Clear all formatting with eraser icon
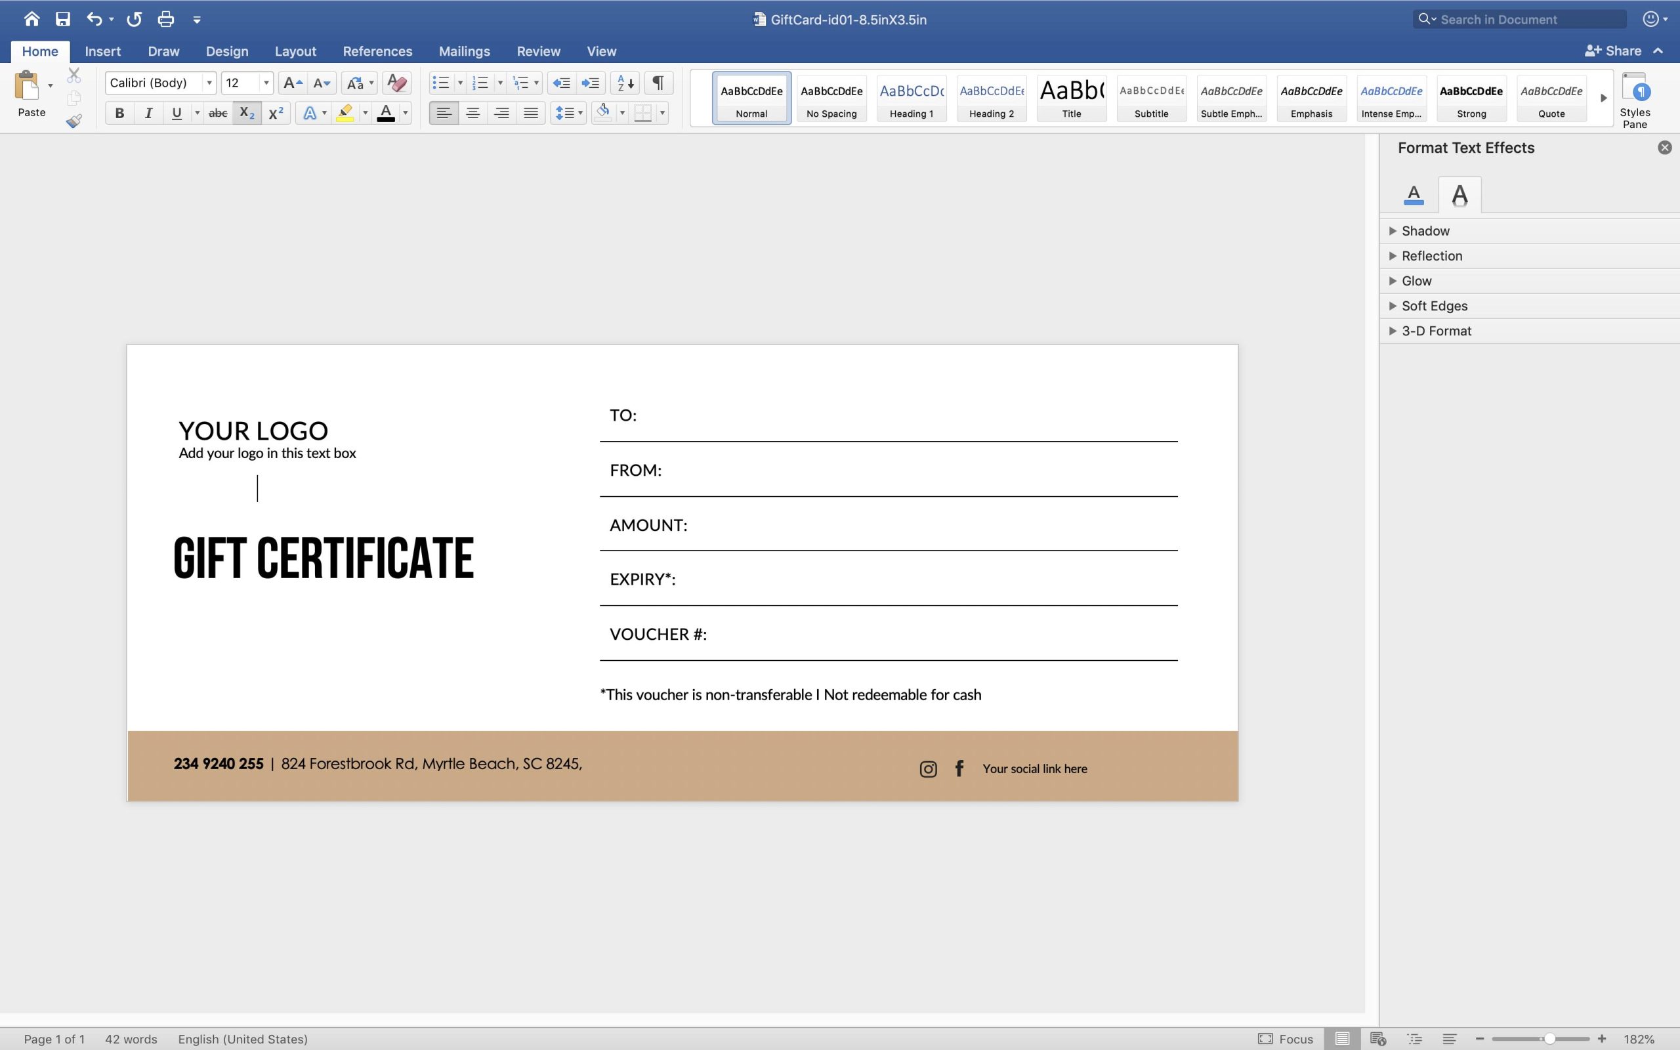 pyautogui.click(x=396, y=83)
